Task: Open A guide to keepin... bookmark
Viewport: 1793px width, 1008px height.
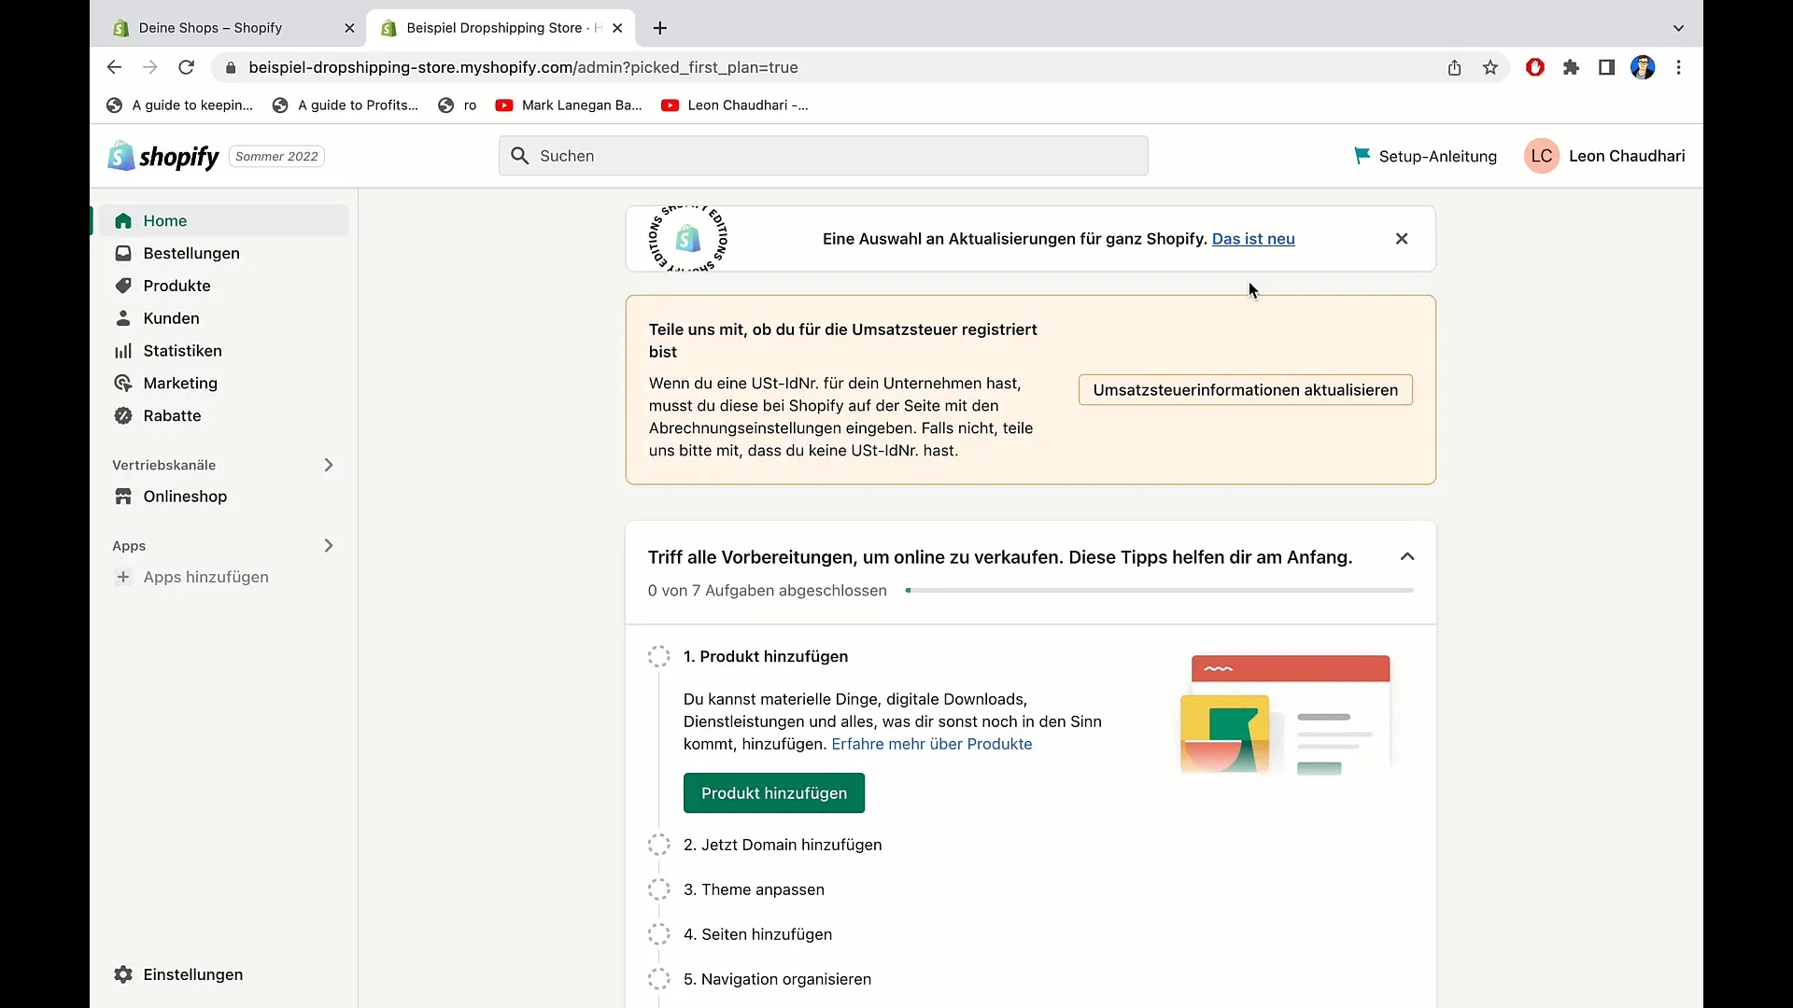Action: point(179,105)
